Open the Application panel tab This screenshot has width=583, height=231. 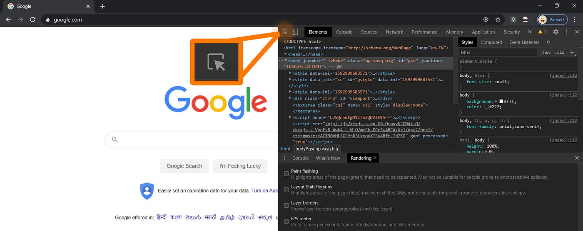[x=483, y=32]
